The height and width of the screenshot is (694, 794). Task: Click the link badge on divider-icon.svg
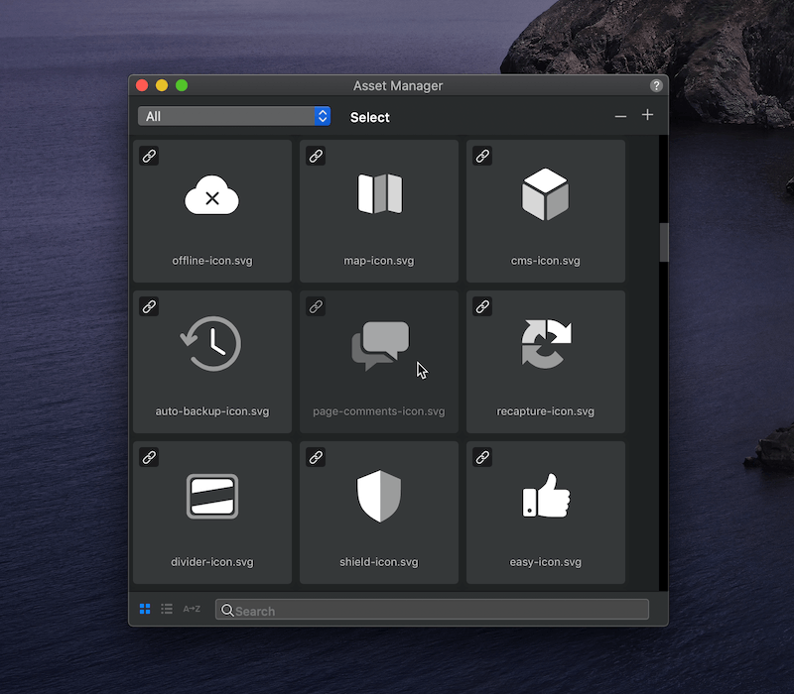(x=149, y=457)
